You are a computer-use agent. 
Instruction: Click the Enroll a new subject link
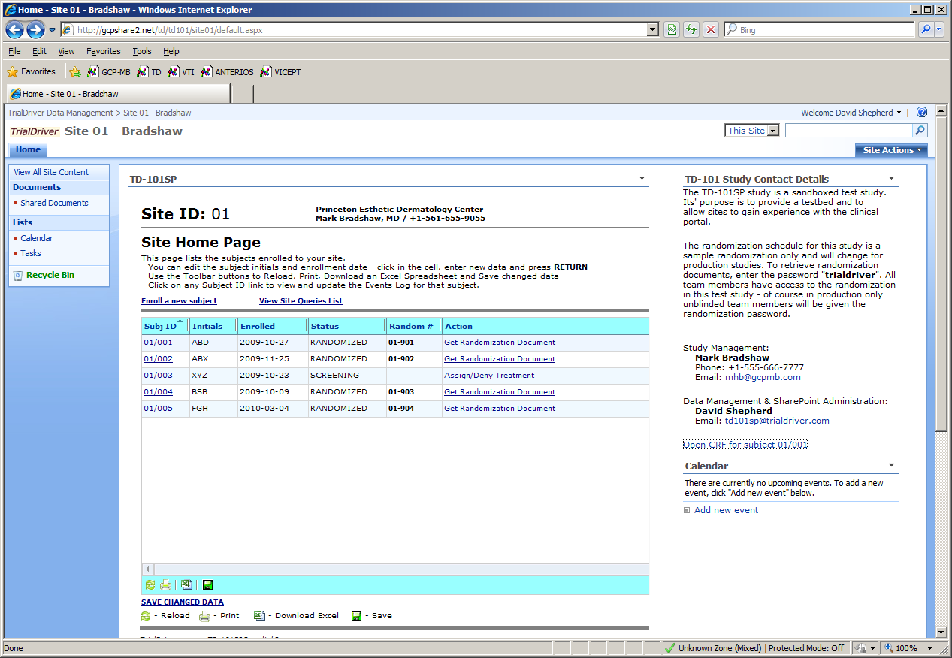(179, 301)
